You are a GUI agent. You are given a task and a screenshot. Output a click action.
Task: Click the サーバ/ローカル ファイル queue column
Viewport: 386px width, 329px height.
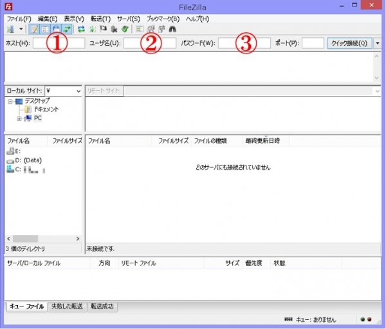[47, 263]
